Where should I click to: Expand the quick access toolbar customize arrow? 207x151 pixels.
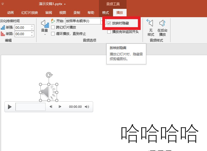[x=3, y=4]
